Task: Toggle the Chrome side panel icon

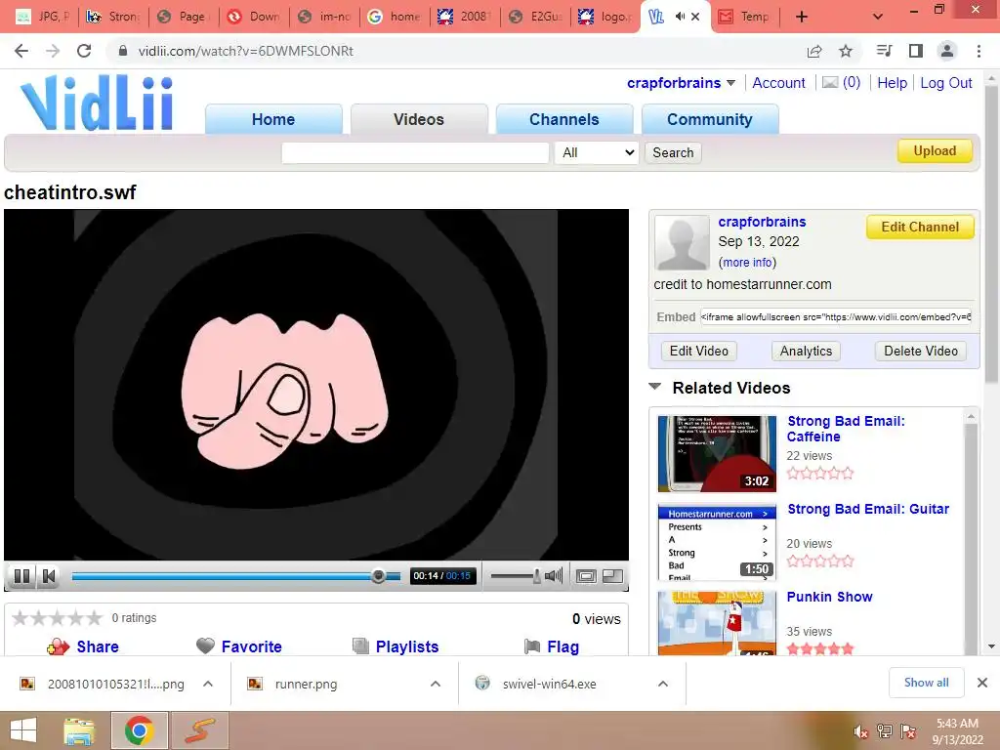Action: [x=916, y=51]
